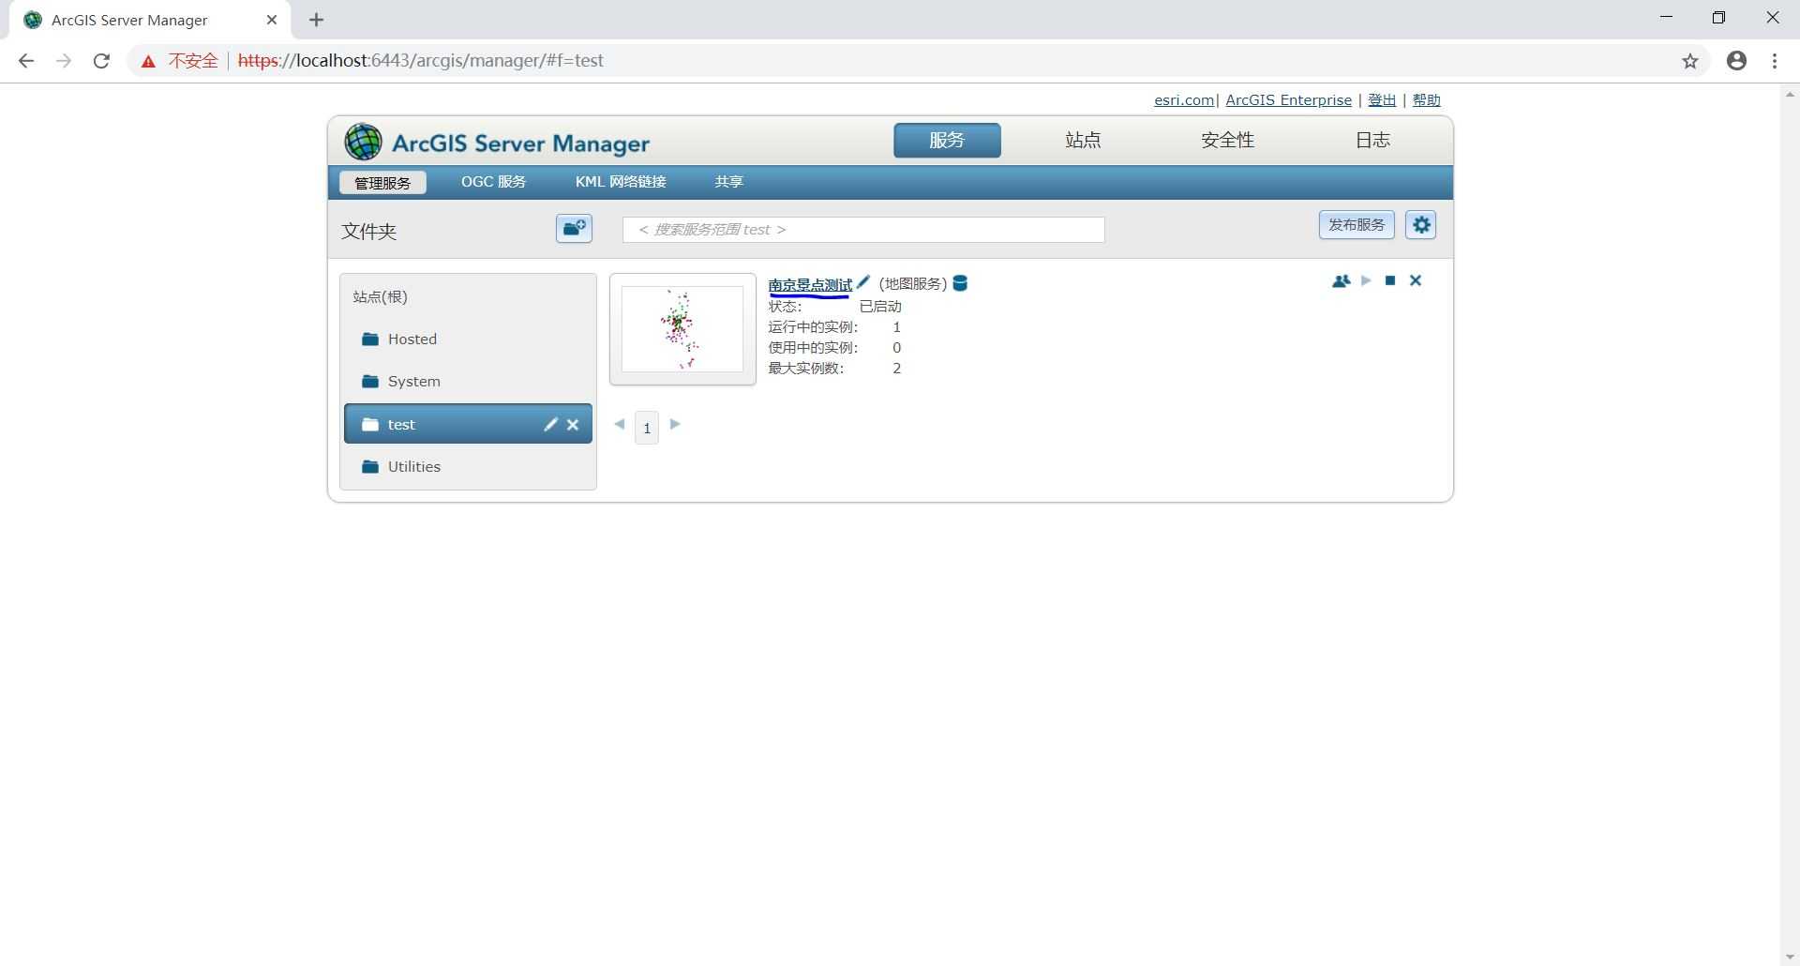The width and height of the screenshot is (1800, 966).
Task: Switch to the 站点 tab
Action: coord(1083,141)
